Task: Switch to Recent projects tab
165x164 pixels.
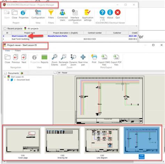Action: (13, 29)
